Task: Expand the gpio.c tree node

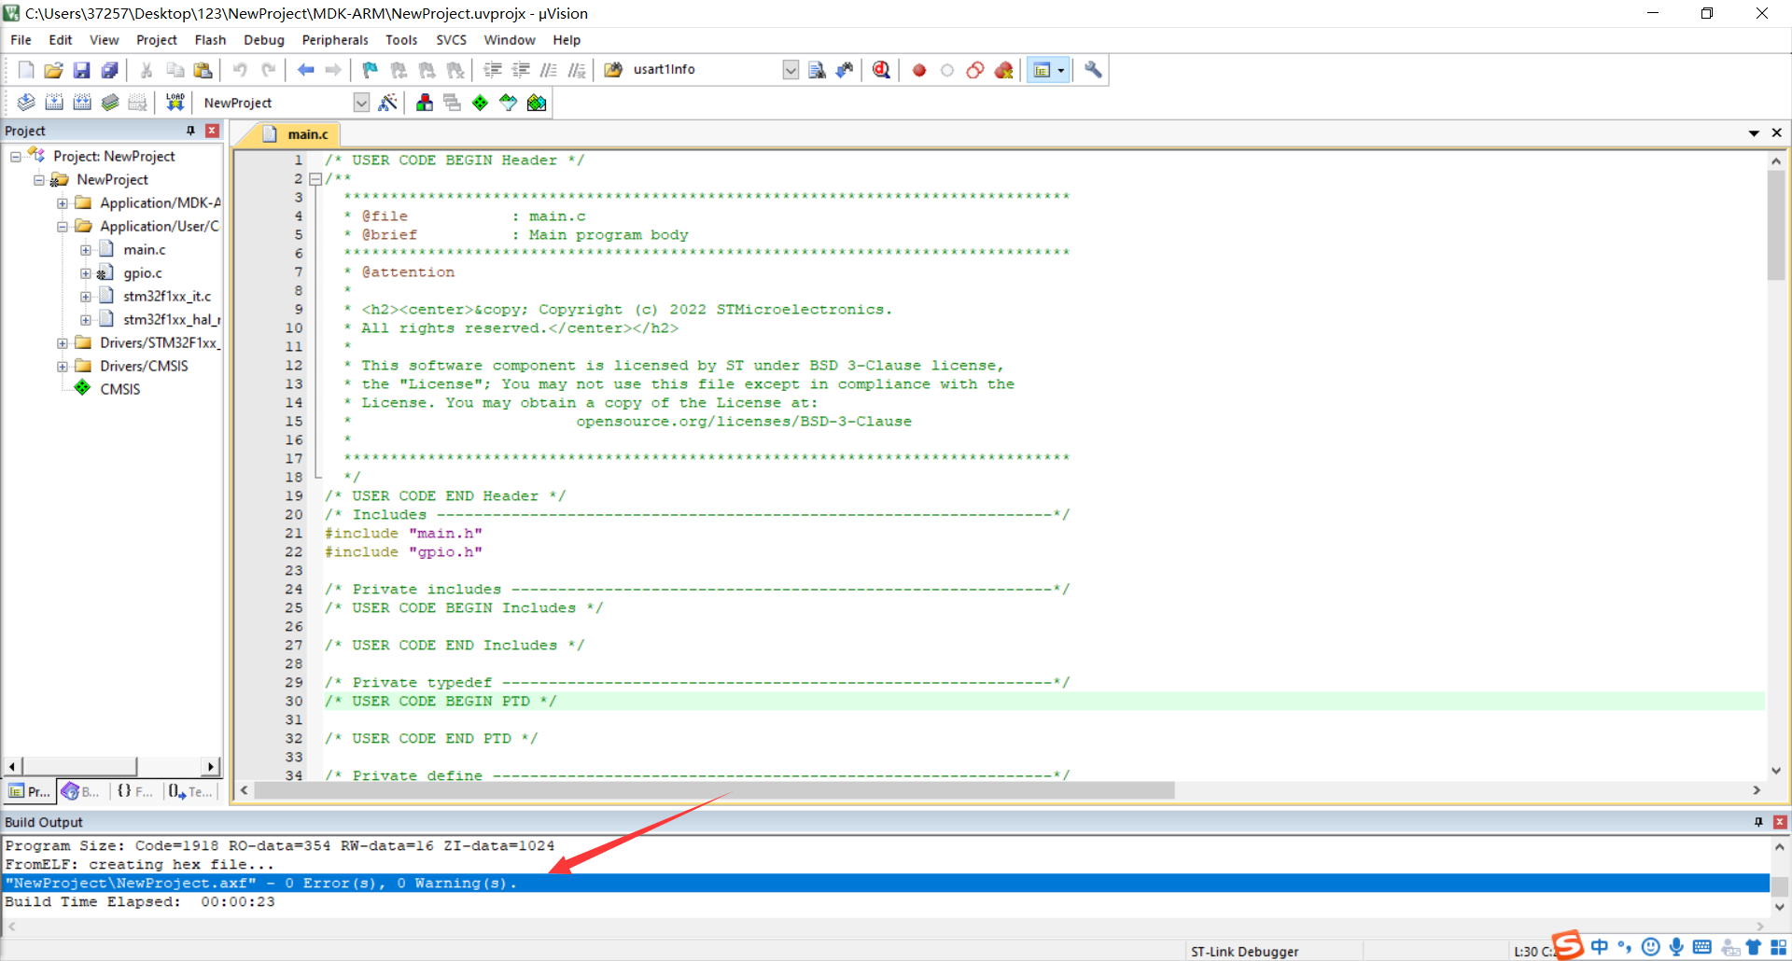Action: click(x=86, y=273)
